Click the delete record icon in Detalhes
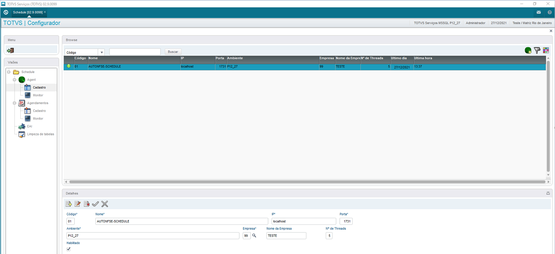The width and height of the screenshot is (555, 254). pos(87,204)
